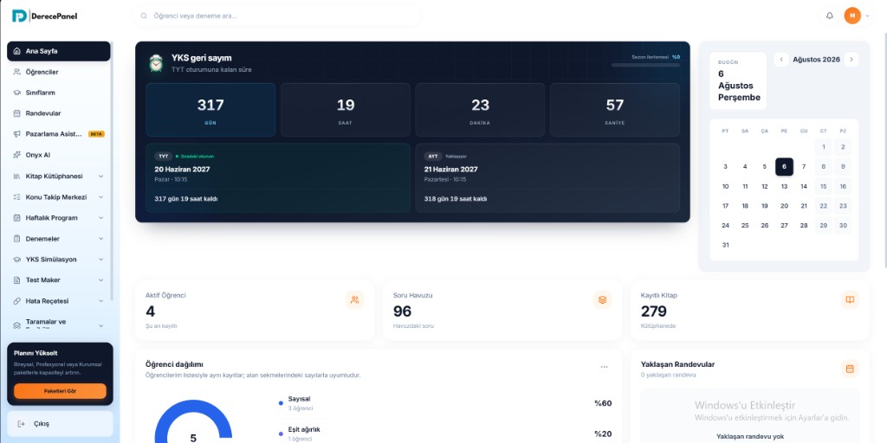The height and width of the screenshot is (443, 887).
Task: Click the Kitap Kütüphanesi books icon
Action: [x=17, y=177]
